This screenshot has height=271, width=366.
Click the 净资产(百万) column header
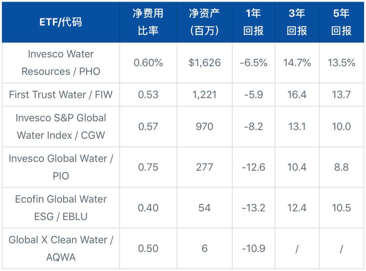(204, 22)
